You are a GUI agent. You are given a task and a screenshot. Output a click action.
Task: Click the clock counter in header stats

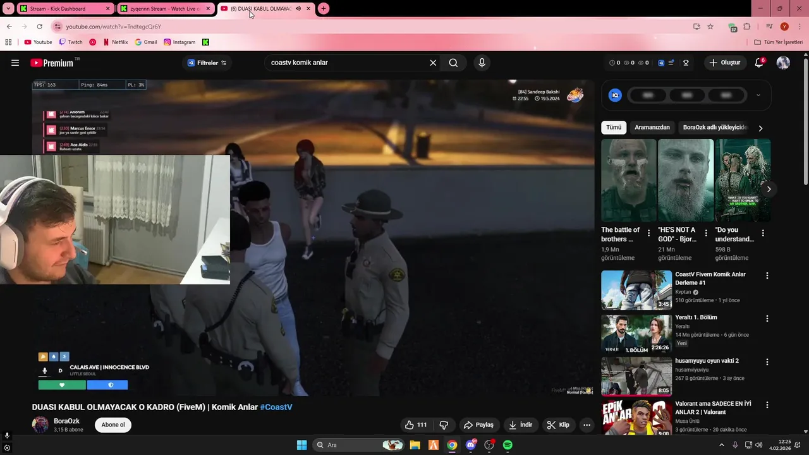[614, 63]
